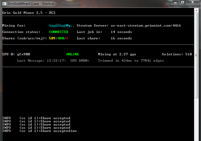This screenshot has height=141, width=201.
Task: Maximize the GrinGoldMinerCLI window
Action: [183, 2]
